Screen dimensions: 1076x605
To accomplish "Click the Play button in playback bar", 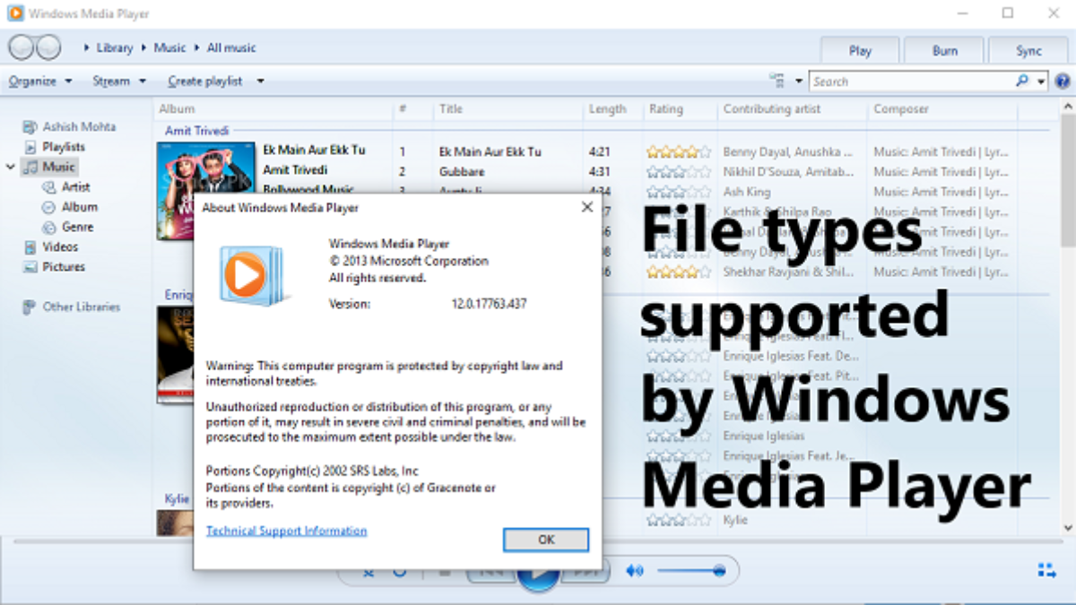I will tap(539, 574).
